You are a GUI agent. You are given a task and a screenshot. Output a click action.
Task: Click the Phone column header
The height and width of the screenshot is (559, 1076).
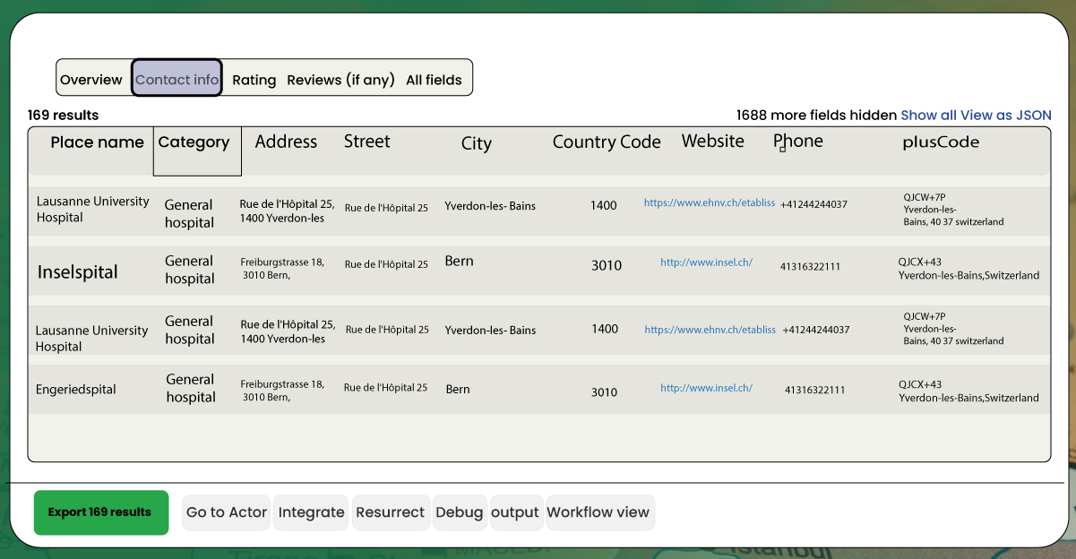(798, 142)
